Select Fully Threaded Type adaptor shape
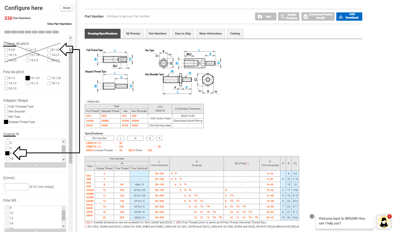The height and width of the screenshot is (232, 394). click(x=6, y=106)
